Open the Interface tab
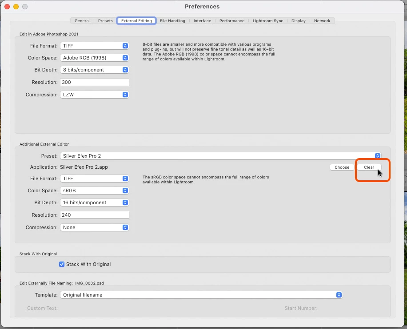The width and height of the screenshot is (407, 329). (x=203, y=21)
